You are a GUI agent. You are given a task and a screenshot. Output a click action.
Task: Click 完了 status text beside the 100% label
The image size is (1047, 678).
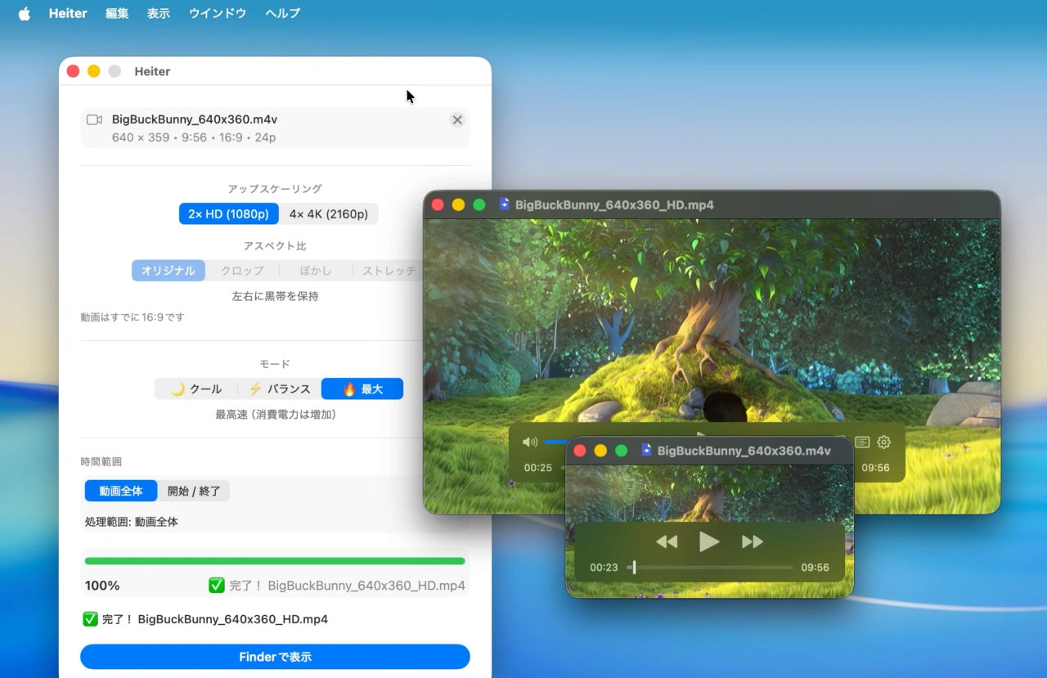pyautogui.click(x=337, y=586)
